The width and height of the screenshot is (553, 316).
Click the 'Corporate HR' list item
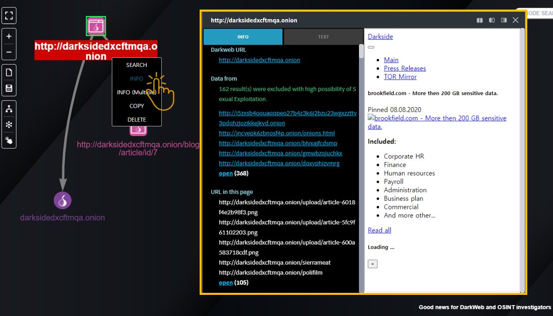tap(404, 156)
